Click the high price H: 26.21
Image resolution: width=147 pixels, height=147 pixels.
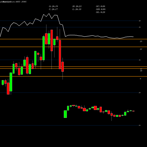click(x=77, y=6)
